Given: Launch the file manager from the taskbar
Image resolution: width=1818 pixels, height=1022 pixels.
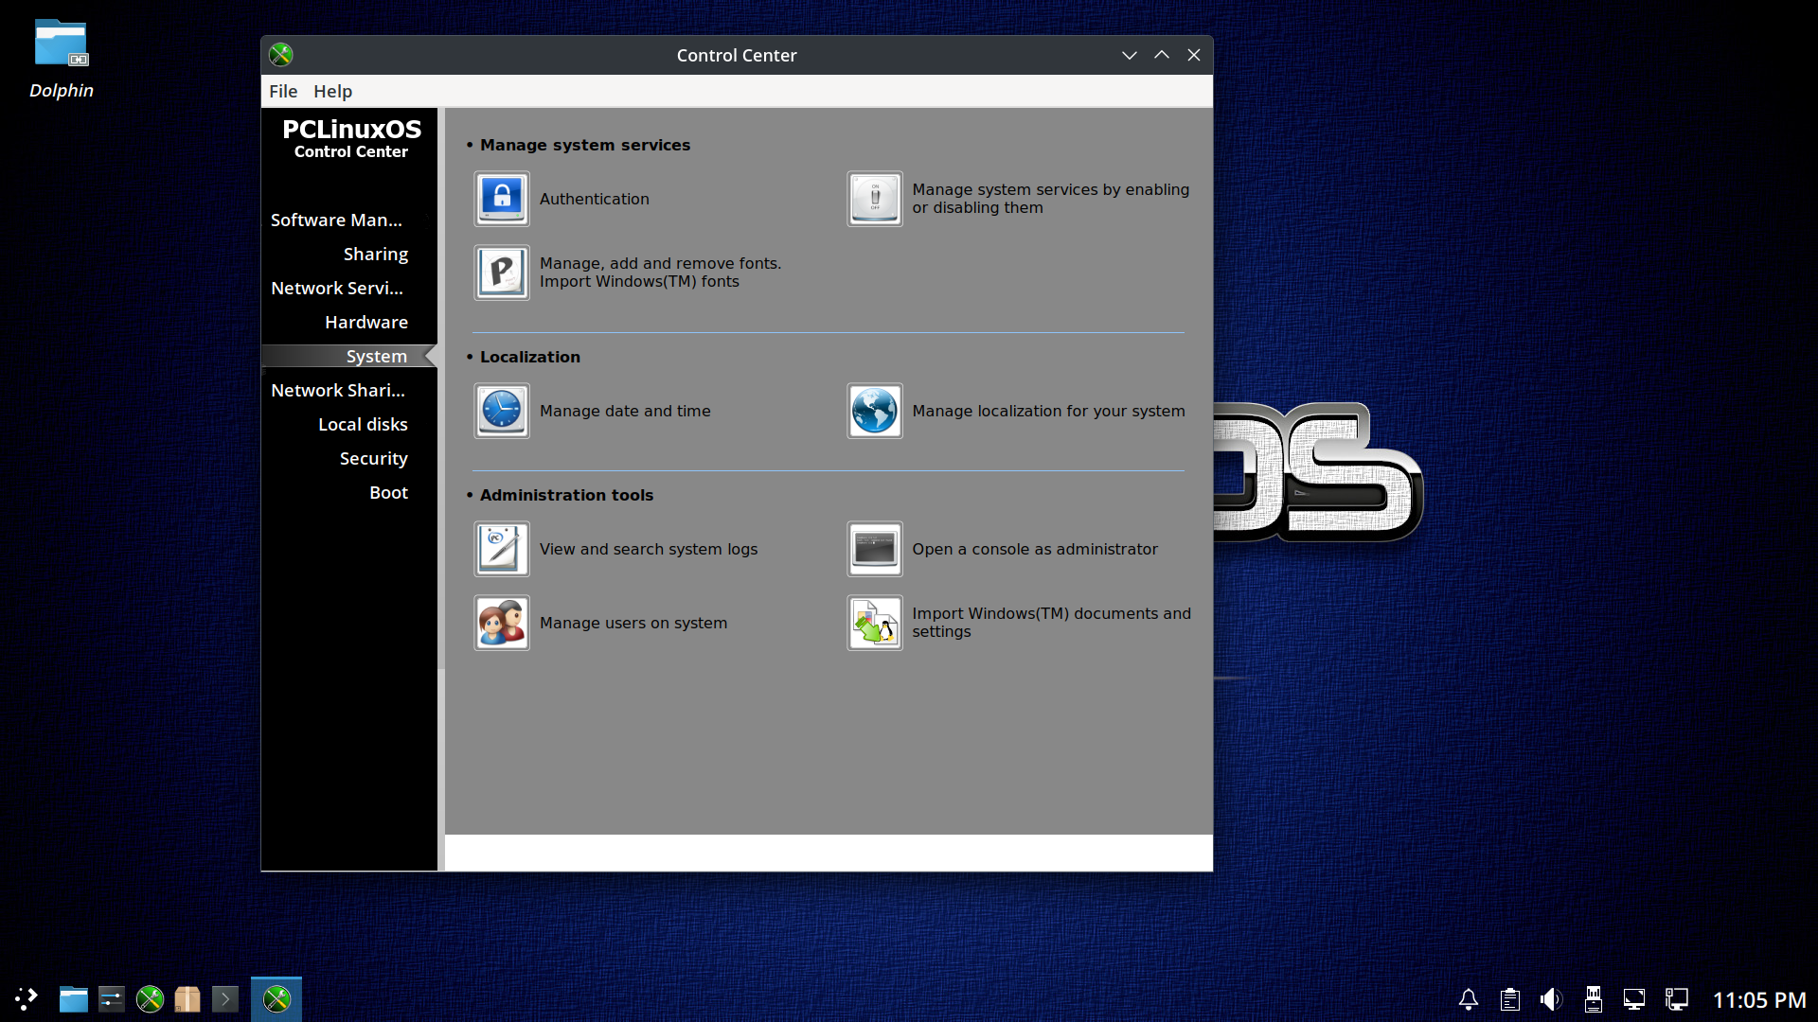Looking at the screenshot, I should 73,998.
